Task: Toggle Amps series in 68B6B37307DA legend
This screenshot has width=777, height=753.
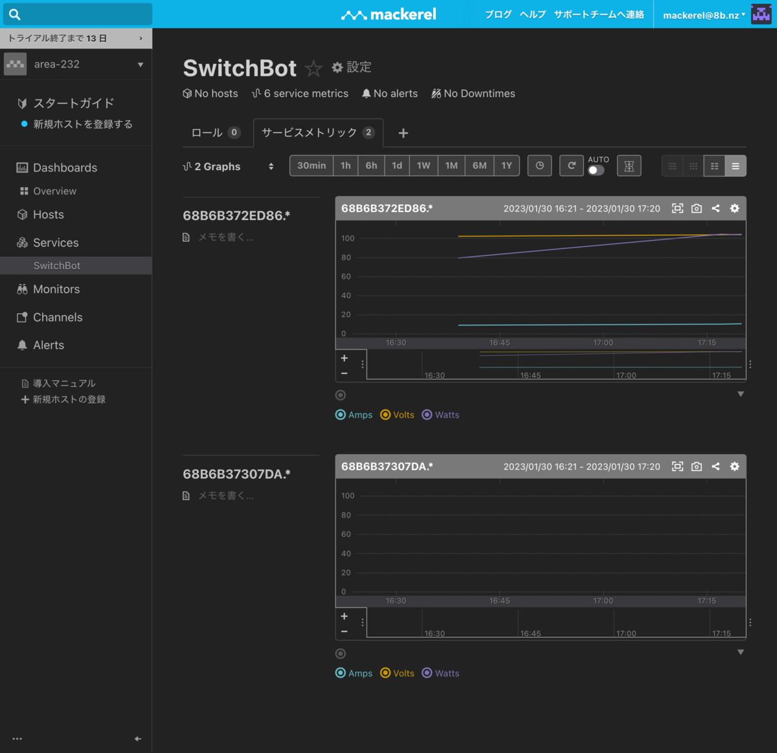Action: tap(354, 673)
